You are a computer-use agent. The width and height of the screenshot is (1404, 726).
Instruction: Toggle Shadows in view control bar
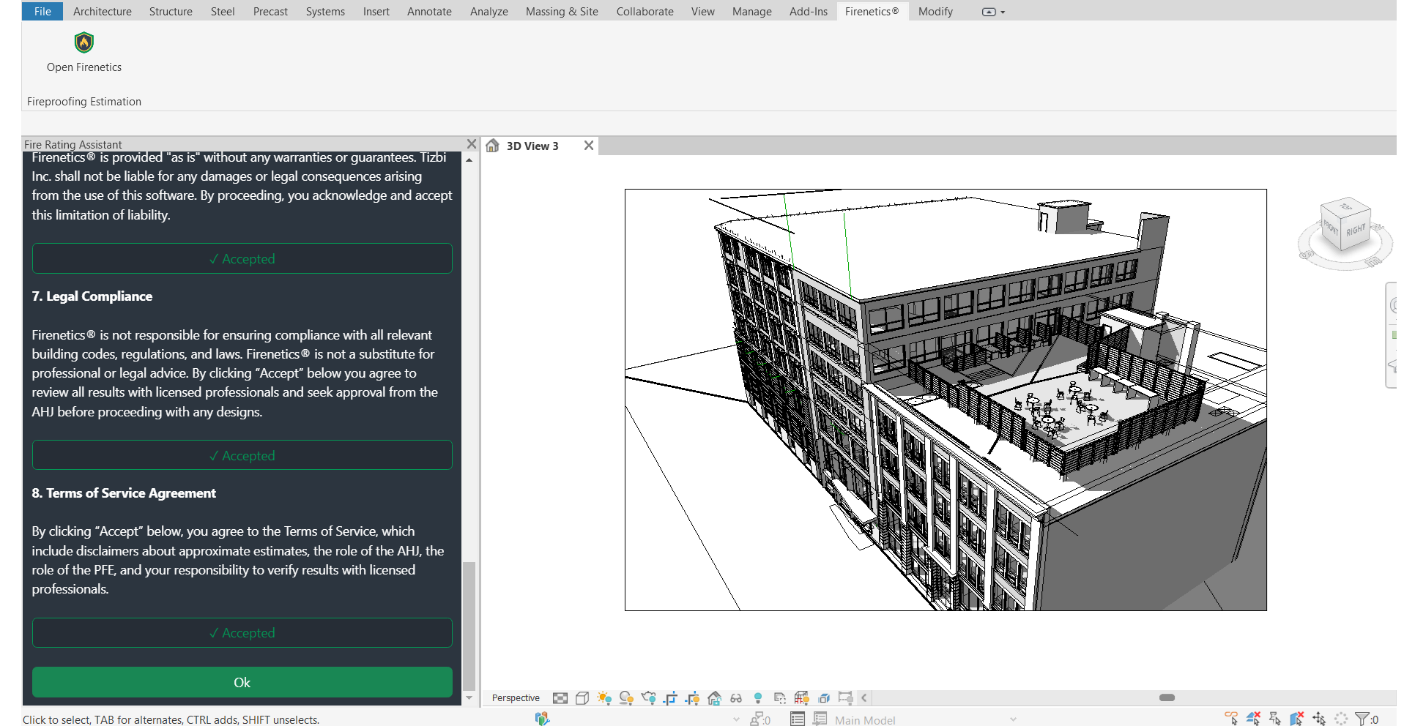pos(626,698)
